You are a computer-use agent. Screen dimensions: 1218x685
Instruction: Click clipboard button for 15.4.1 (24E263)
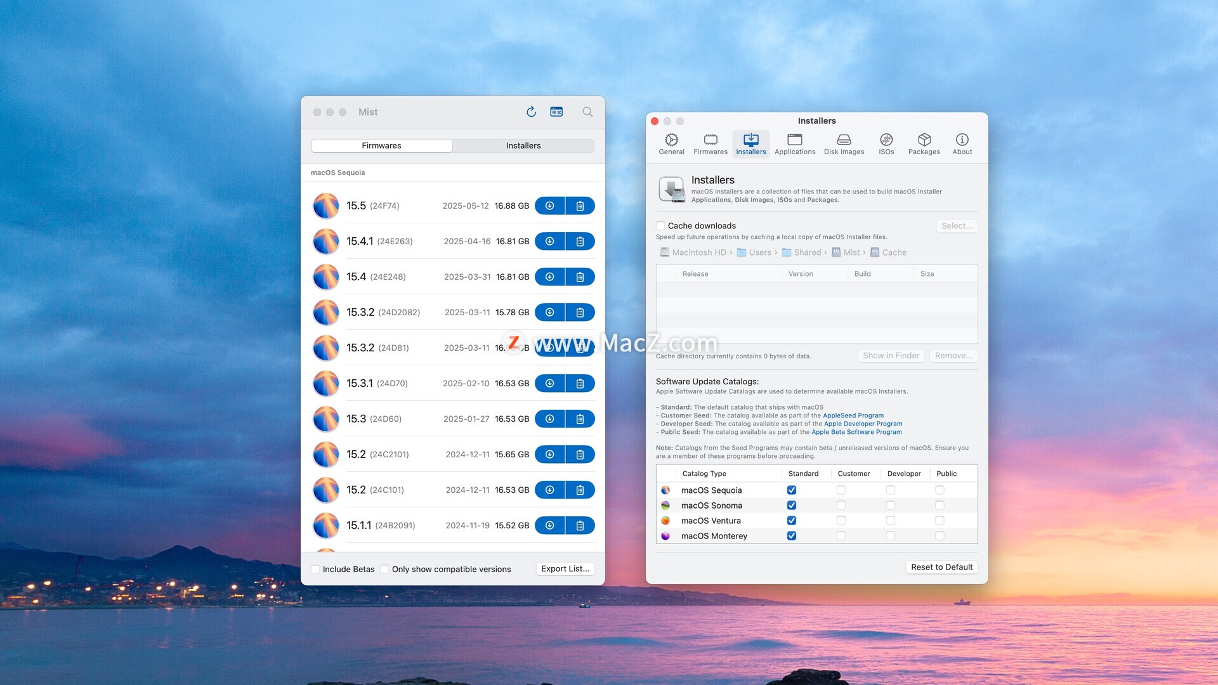(580, 241)
